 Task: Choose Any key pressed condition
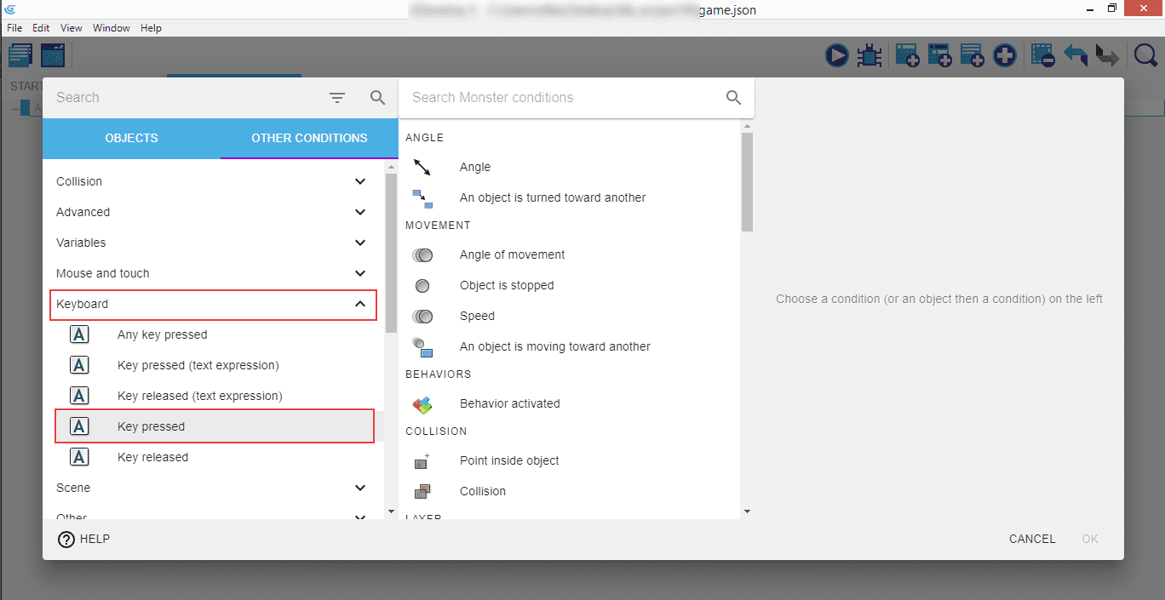click(162, 334)
